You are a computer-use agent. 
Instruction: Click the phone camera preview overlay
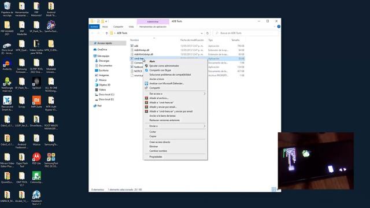[x=316, y=161]
